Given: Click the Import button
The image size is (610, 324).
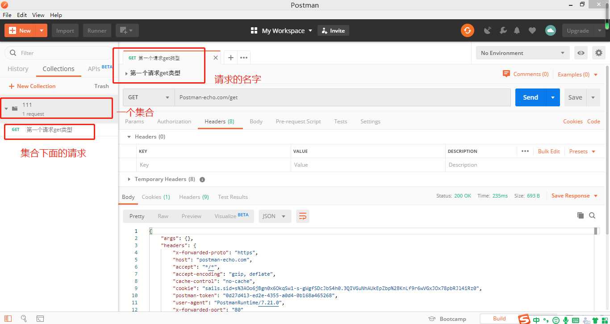Looking at the screenshot, I should (x=65, y=30).
